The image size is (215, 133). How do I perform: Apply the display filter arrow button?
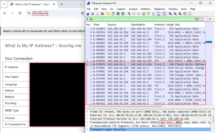[201, 19]
